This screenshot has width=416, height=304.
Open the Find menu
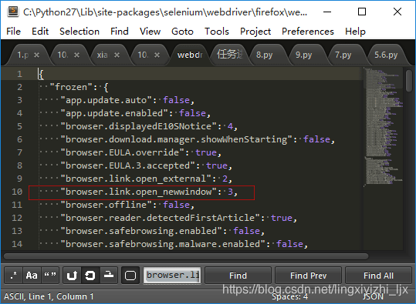[x=120, y=32]
